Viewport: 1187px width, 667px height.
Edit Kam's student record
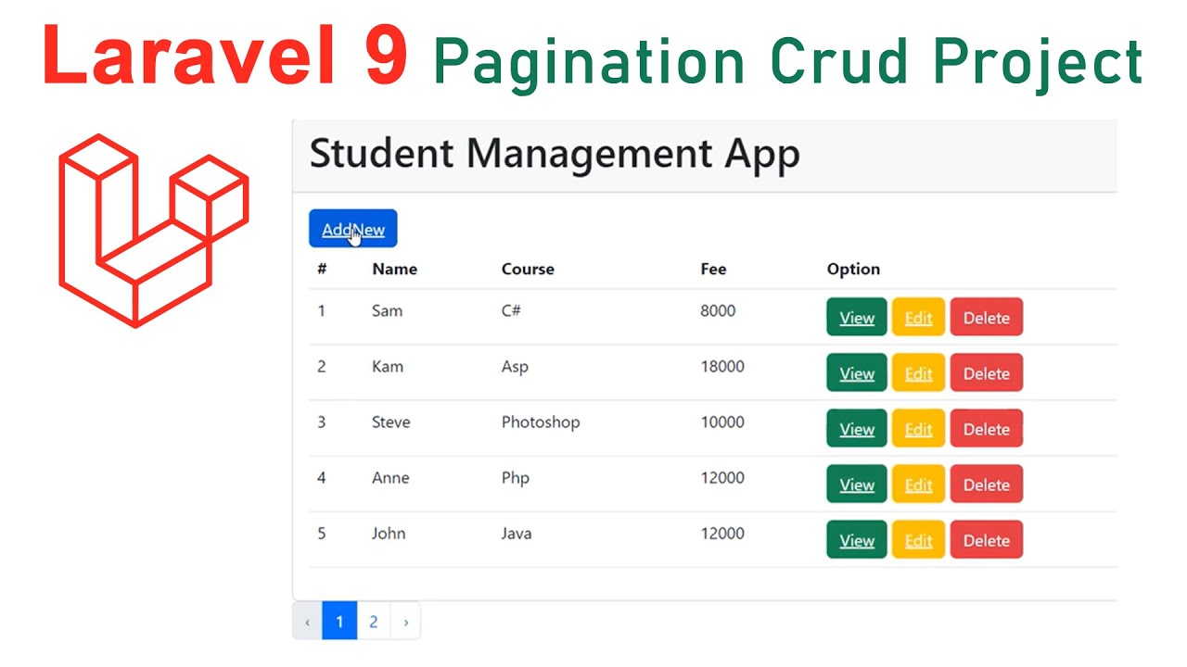tap(918, 373)
